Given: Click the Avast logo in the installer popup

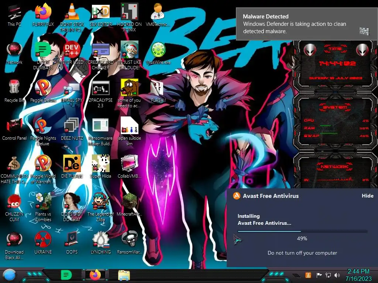Looking at the screenshot, I should click(237, 196).
